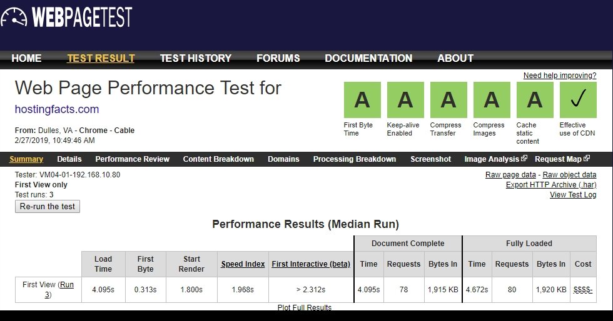Viewport: 613px width, 321px height.
Task: Select the 80 requests cell
Action: coord(512,290)
